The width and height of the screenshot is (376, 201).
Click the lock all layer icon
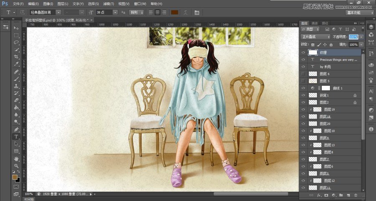(331, 45)
